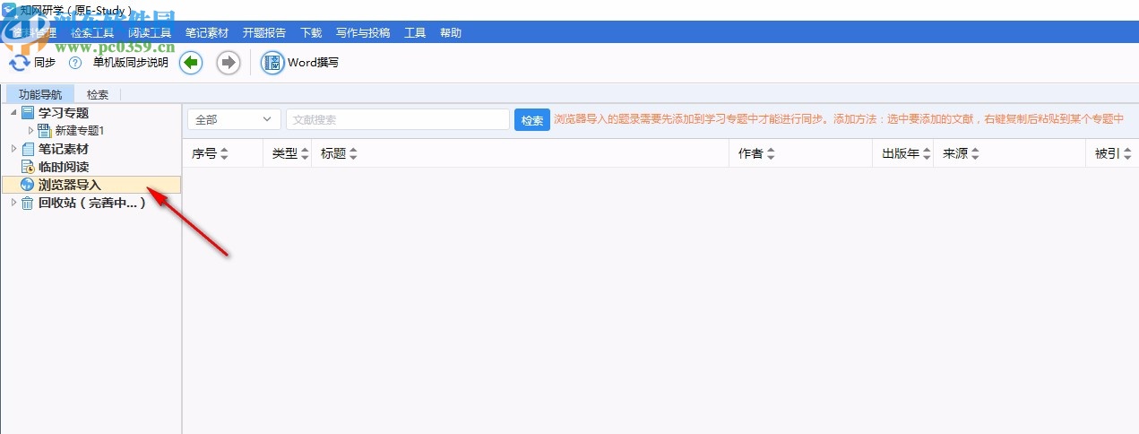Image resolution: width=1139 pixels, height=434 pixels.
Task: Sort by the 出版年 column arrows
Action: 928,154
